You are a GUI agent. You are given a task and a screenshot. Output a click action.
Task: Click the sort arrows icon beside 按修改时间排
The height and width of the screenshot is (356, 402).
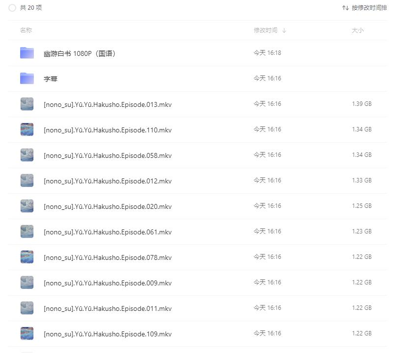click(x=346, y=8)
